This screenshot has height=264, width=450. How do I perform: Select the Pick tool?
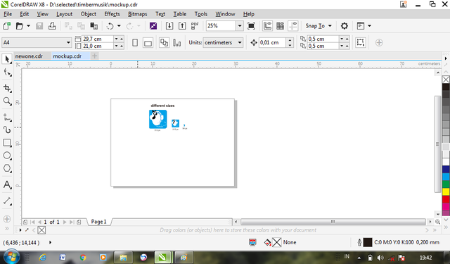(x=7, y=59)
